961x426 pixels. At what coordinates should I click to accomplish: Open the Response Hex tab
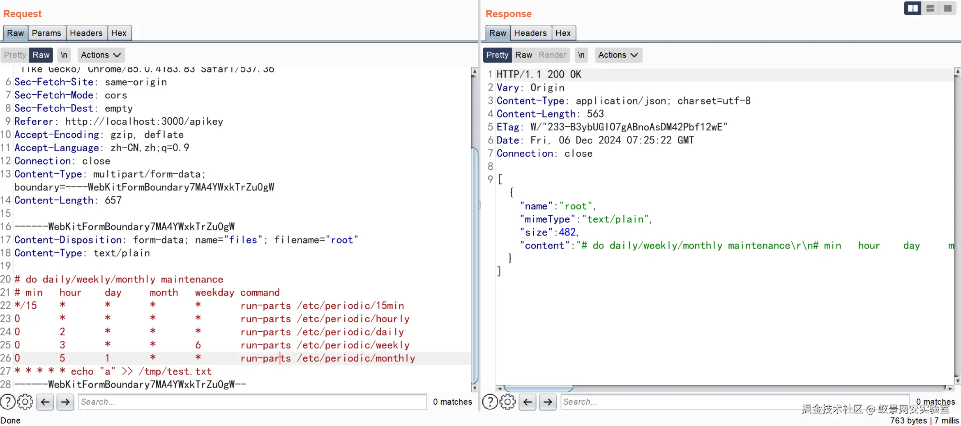[563, 33]
